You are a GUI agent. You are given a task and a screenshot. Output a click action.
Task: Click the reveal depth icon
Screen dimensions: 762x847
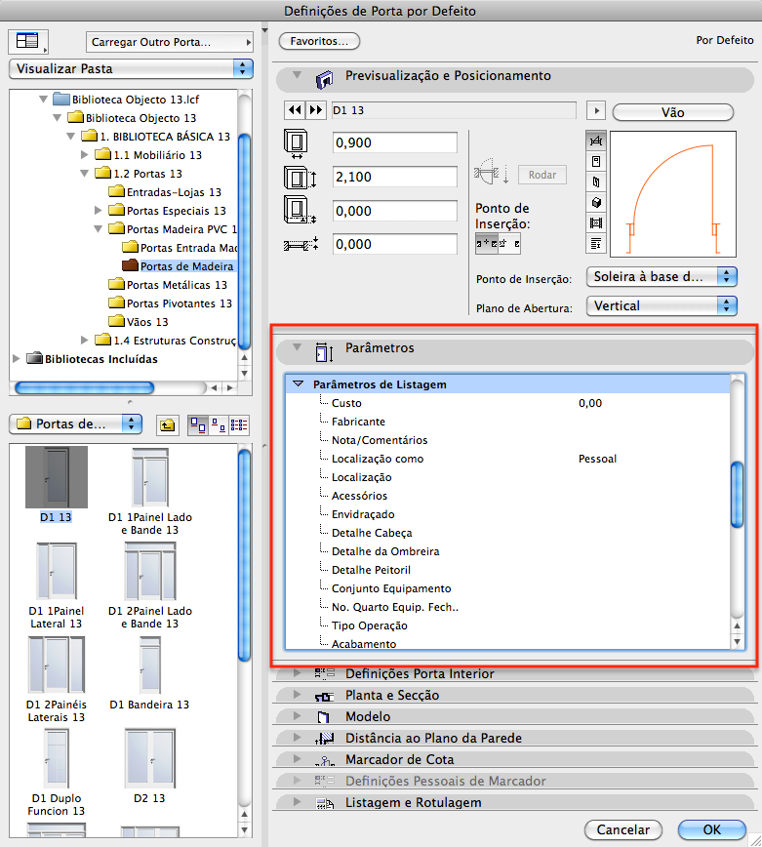(301, 244)
